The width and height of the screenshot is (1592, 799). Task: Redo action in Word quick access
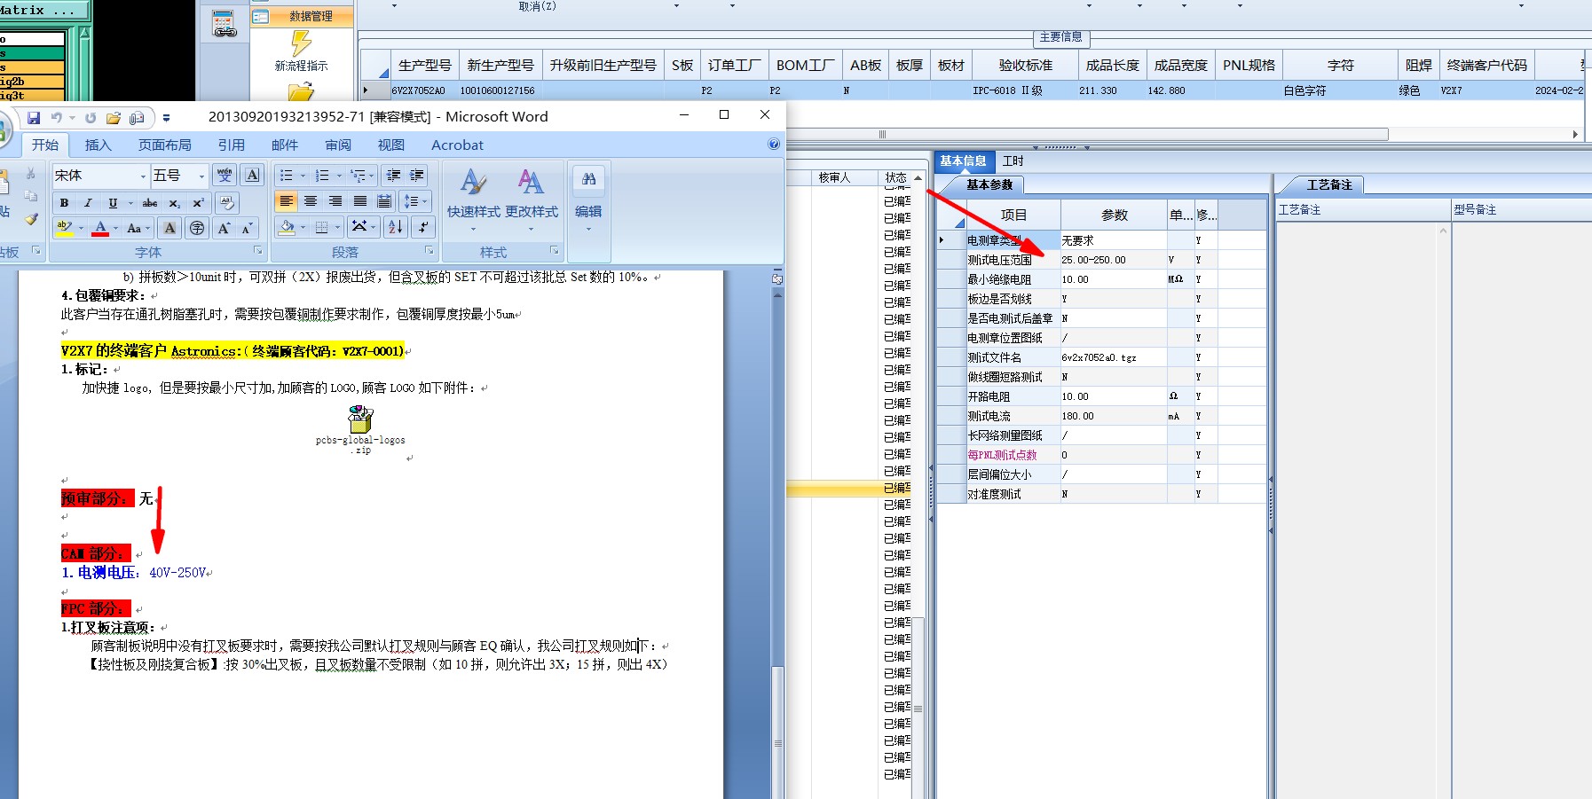91,118
